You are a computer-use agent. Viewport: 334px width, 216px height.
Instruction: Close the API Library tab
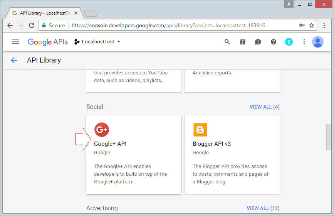(76, 13)
